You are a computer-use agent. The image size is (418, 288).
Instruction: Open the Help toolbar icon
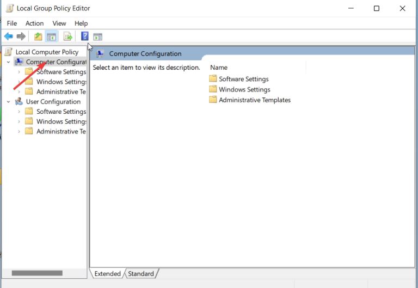(x=85, y=36)
